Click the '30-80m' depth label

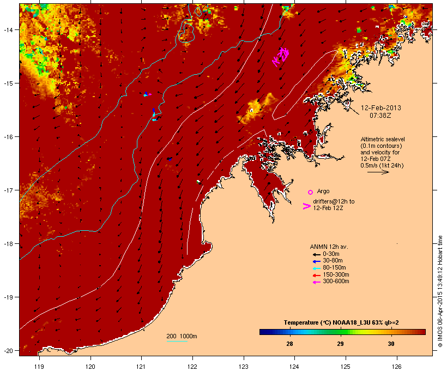point(333,261)
